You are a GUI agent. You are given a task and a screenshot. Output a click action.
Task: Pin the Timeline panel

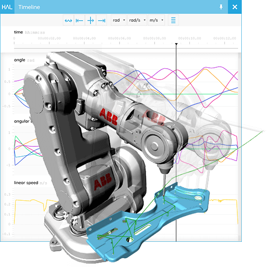click(x=221, y=7)
